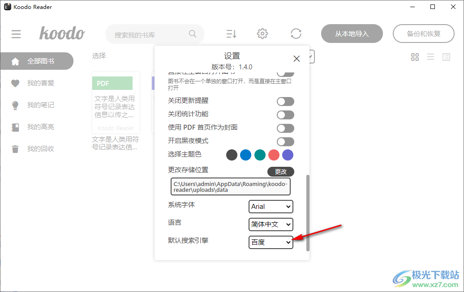The height and width of the screenshot is (292, 464).
Task: Click the sync refresh icon
Action: 296,34
